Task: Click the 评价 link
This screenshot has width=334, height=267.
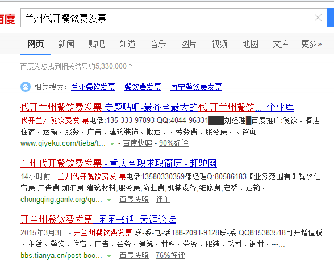Action: 163,200
